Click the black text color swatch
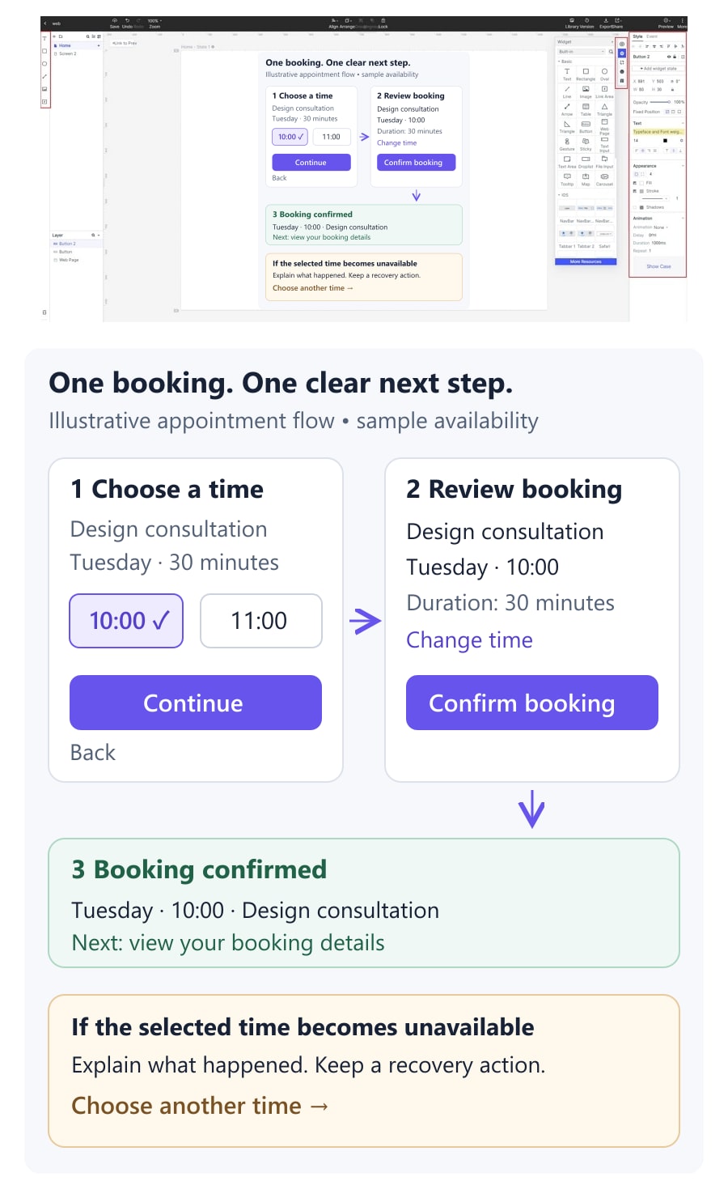728x1198 pixels. click(665, 141)
